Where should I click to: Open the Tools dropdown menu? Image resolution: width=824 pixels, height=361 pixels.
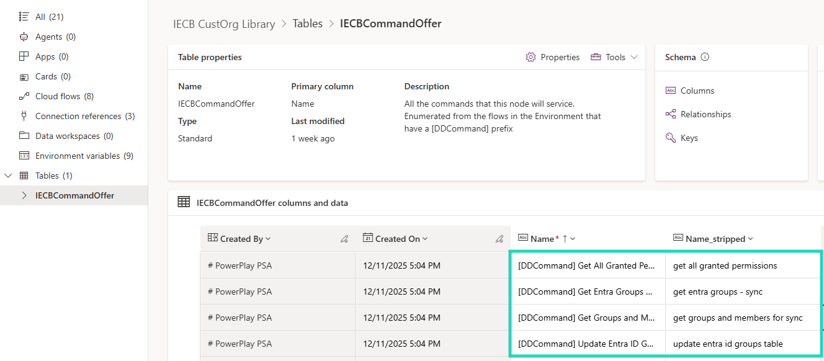[x=614, y=57]
